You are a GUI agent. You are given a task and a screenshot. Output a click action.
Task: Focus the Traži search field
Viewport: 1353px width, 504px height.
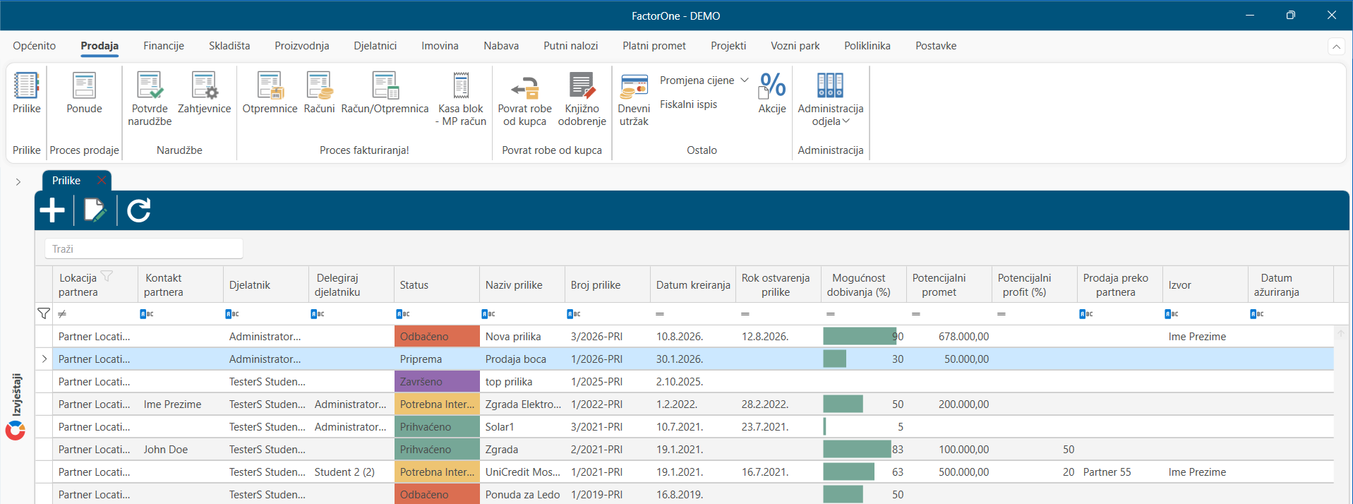pyautogui.click(x=144, y=249)
